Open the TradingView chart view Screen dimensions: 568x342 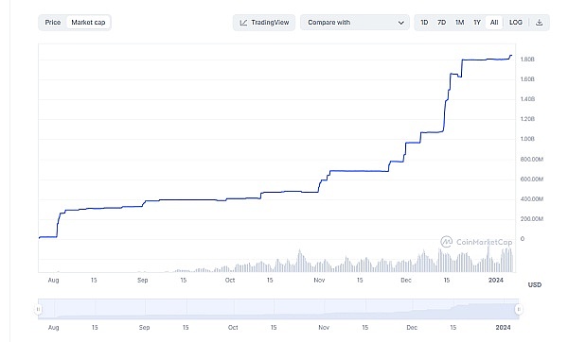click(x=264, y=23)
